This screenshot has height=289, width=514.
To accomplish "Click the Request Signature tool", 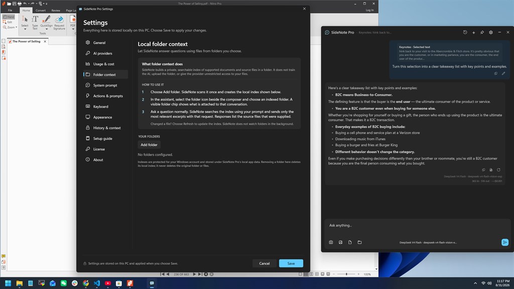I will click(x=59, y=22).
